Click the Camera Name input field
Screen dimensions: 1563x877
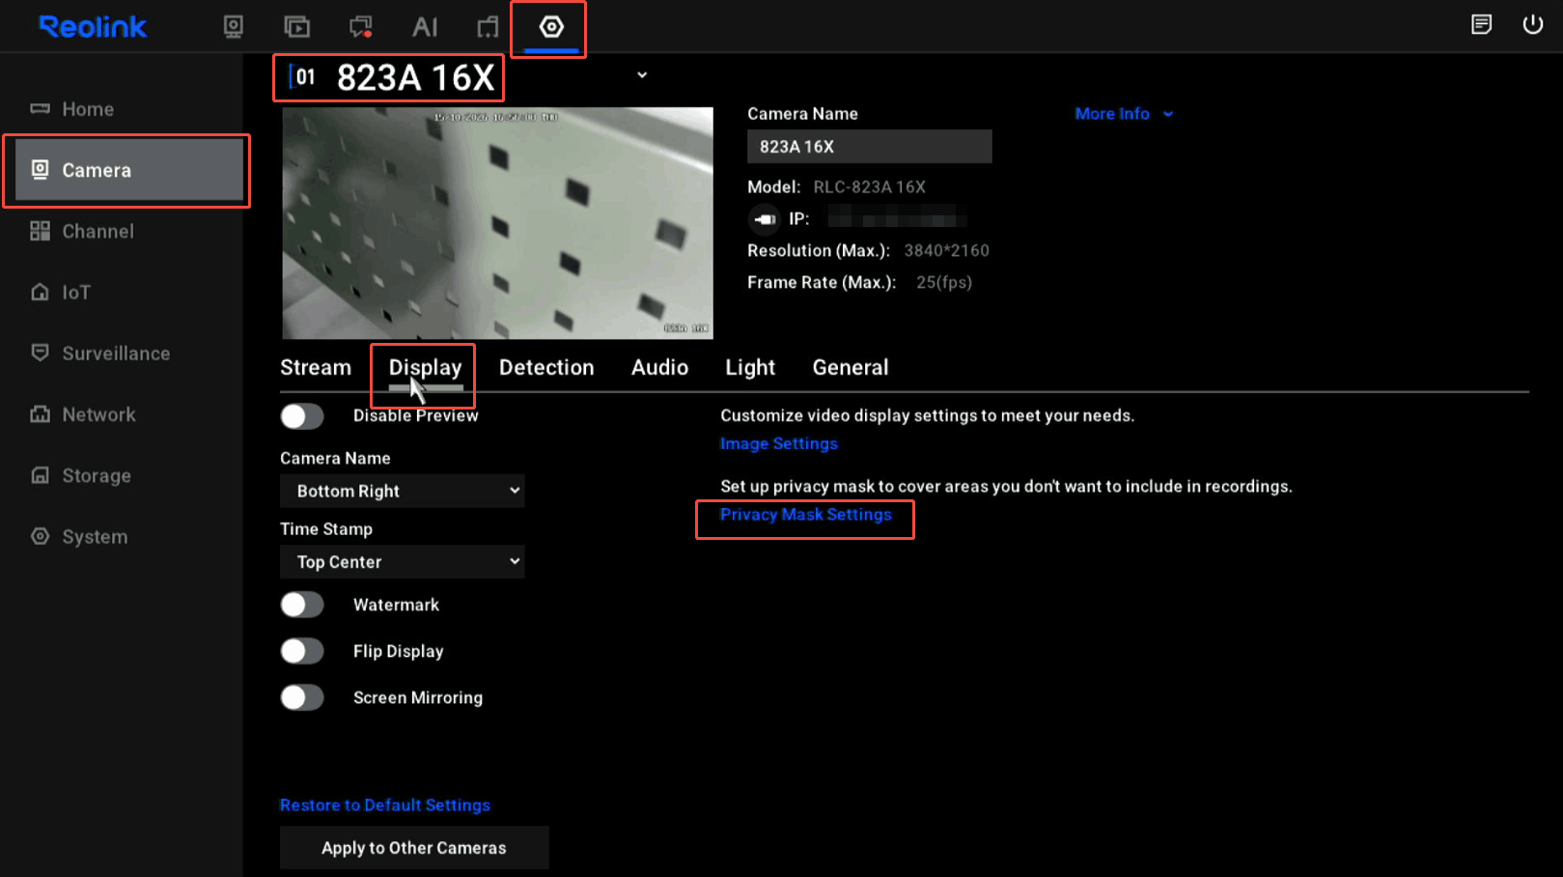pos(870,147)
